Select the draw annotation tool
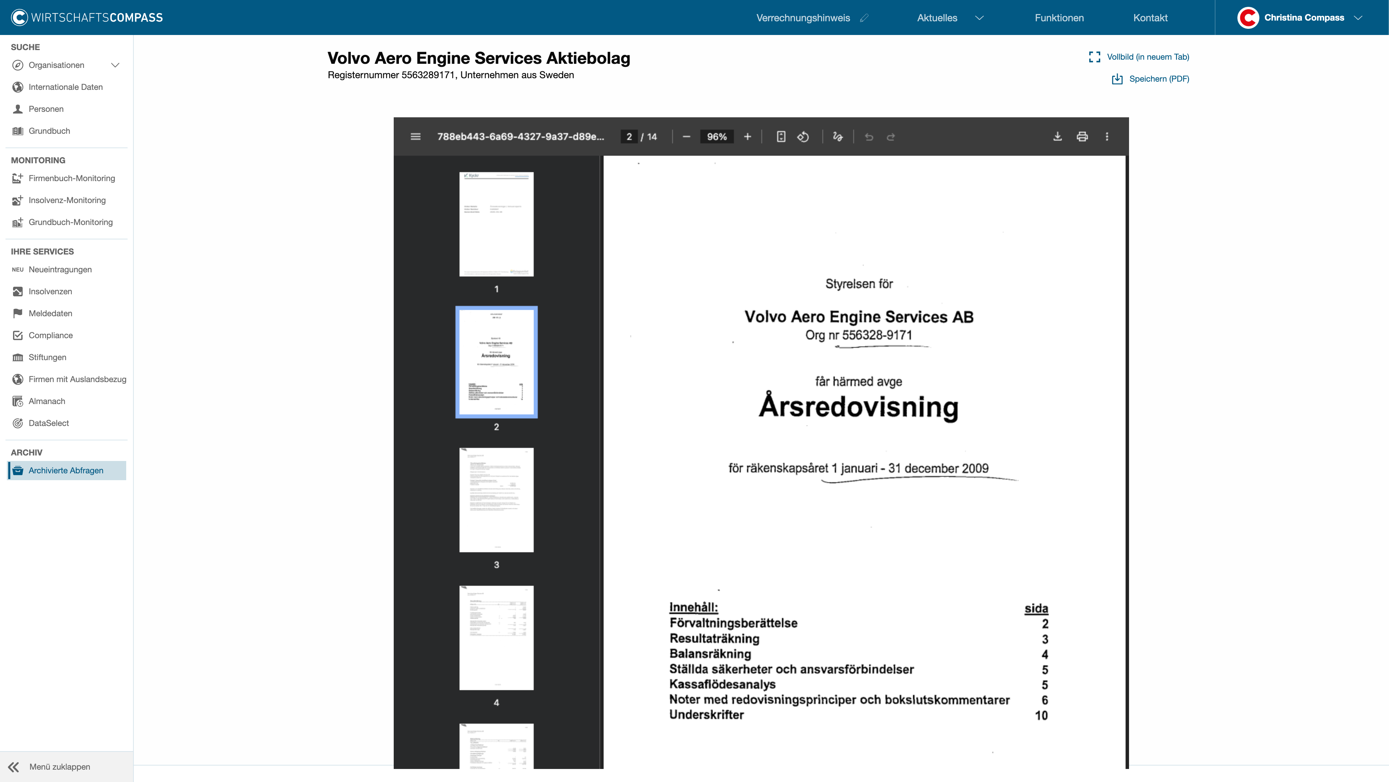Screen dimensions: 1389x782 pos(838,137)
